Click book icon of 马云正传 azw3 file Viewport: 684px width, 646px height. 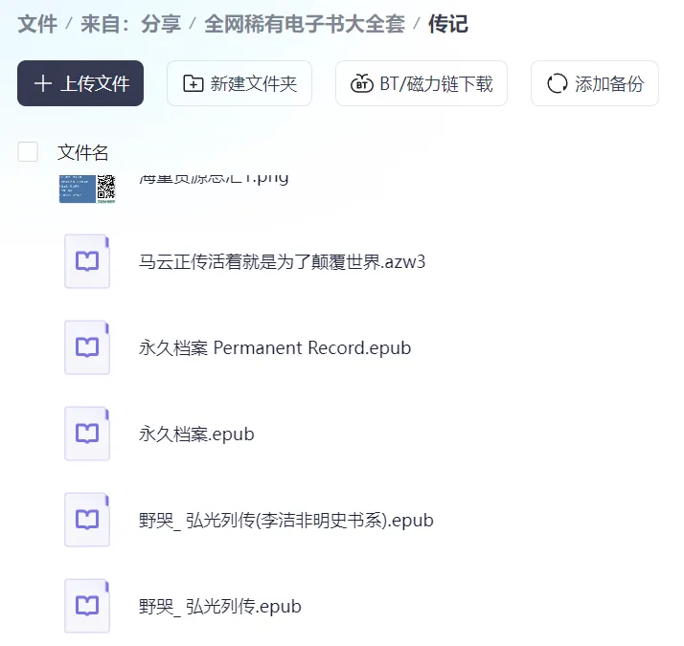87,261
